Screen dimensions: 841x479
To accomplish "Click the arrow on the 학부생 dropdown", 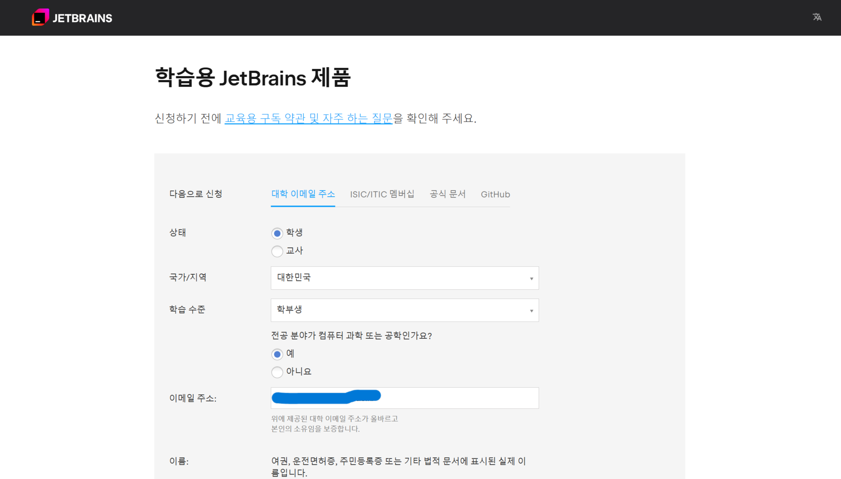I will click(x=531, y=311).
